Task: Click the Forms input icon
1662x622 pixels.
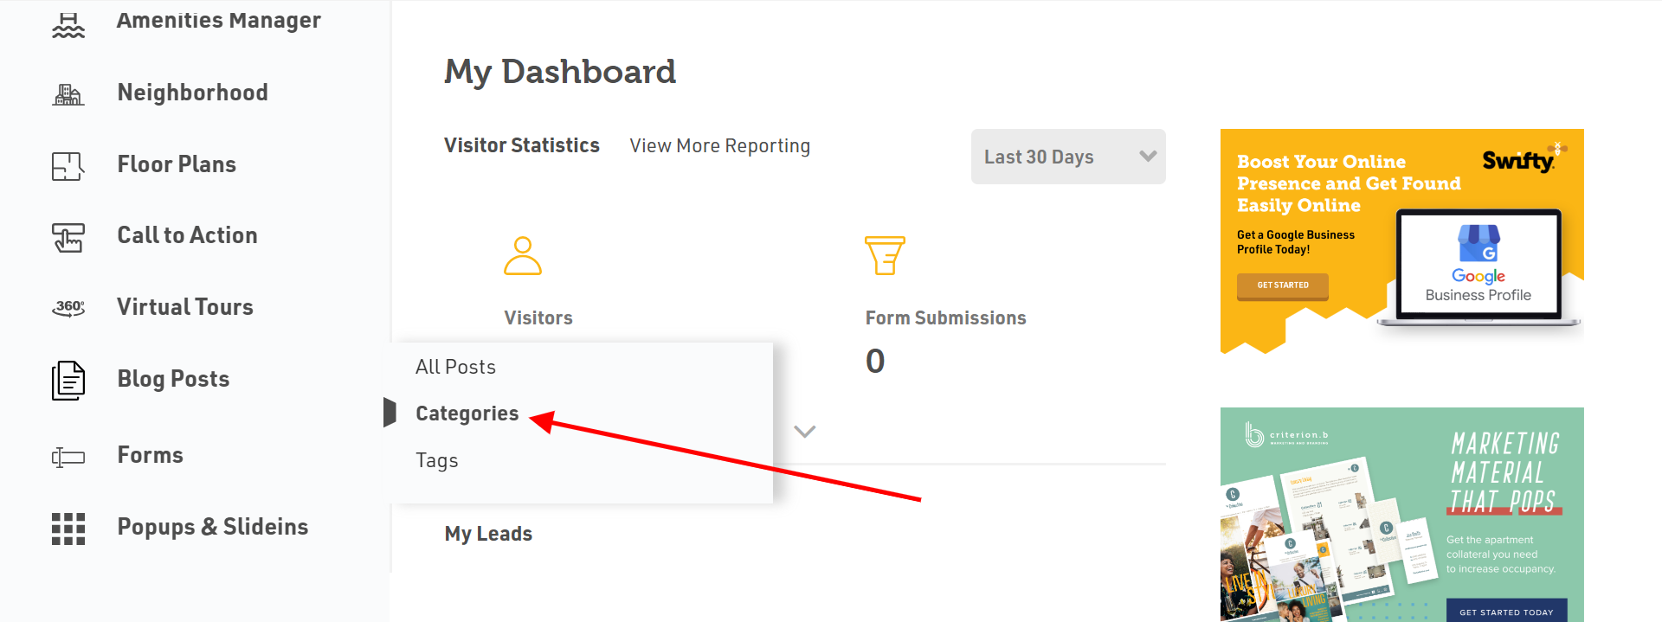Action: coord(68,456)
